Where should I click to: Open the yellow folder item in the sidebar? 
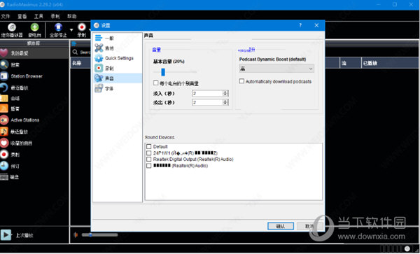pos(34,98)
